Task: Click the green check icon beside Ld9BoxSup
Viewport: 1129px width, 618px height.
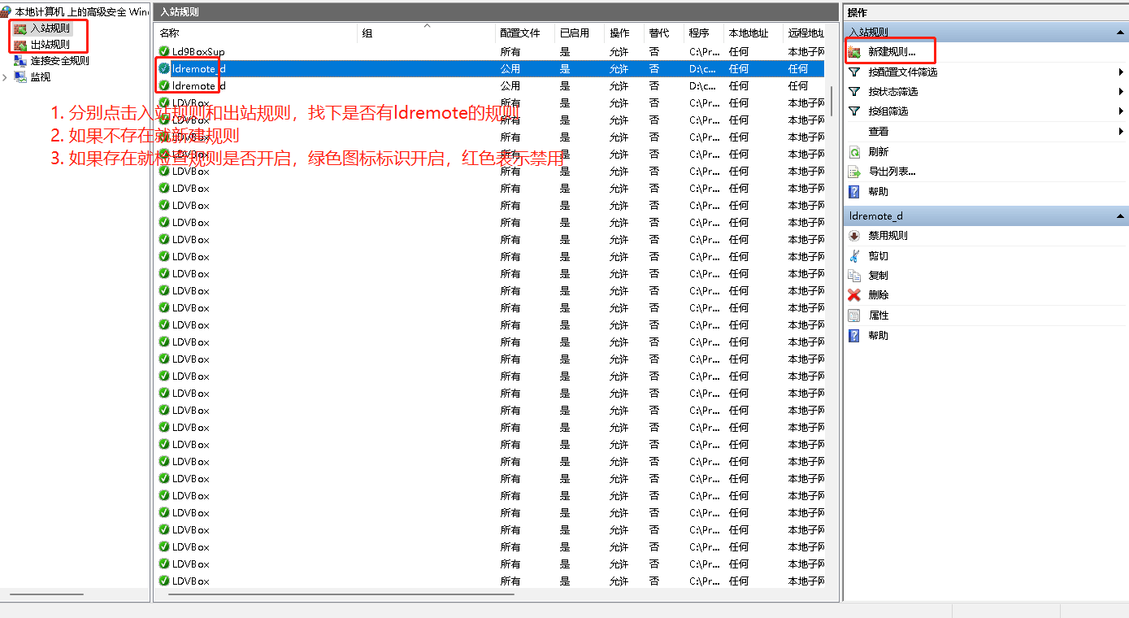Action: point(164,52)
